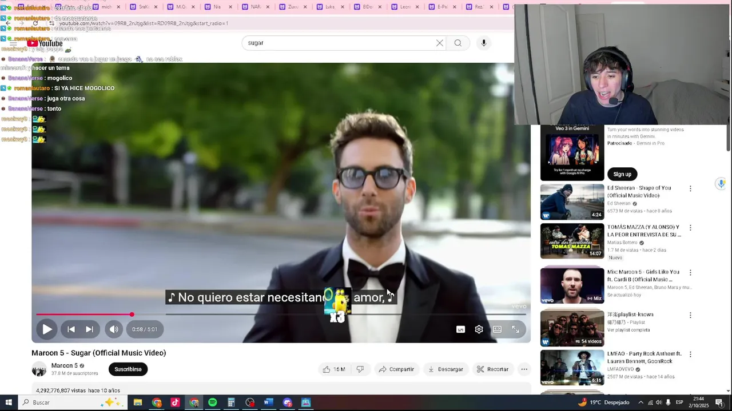The height and width of the screenshot is (411, 732).
Task: Go to the YouTube home logo
Action: (x=45, y=43)
